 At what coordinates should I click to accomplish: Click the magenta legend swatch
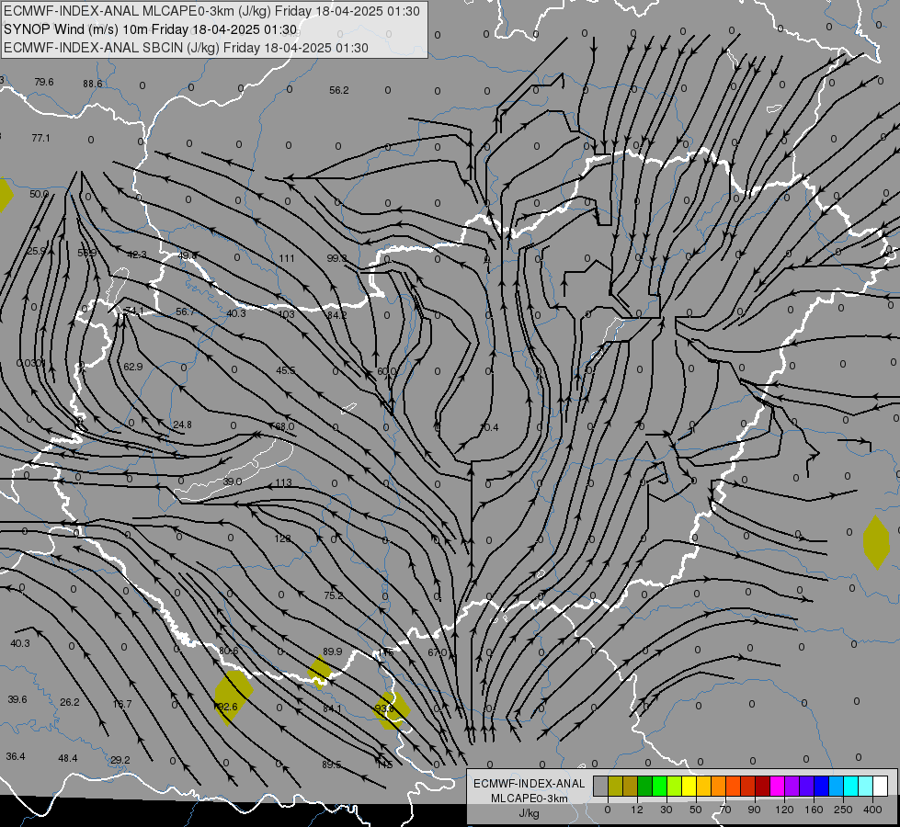777,787
